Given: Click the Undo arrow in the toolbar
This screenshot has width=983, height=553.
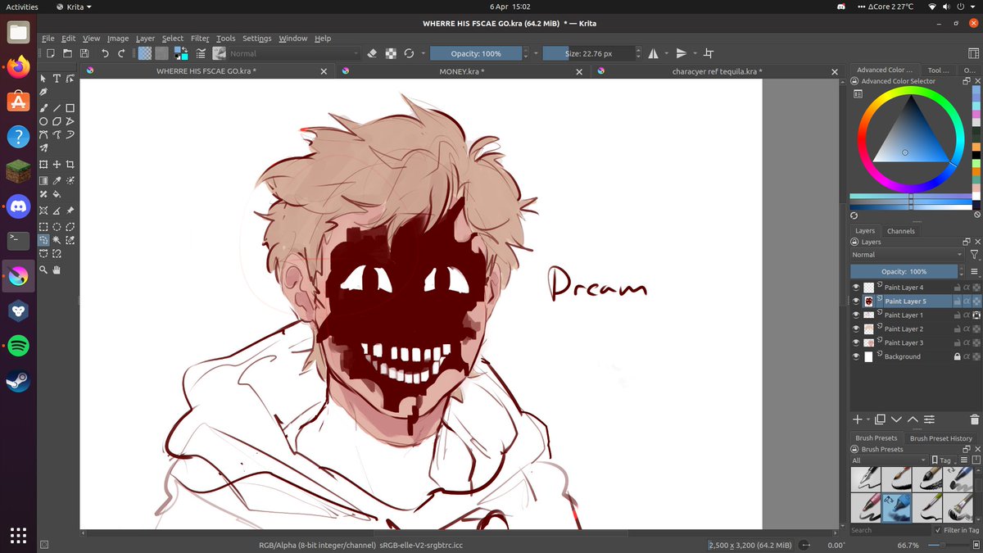Looking at the screenshot, I should (x=105, y=53).
